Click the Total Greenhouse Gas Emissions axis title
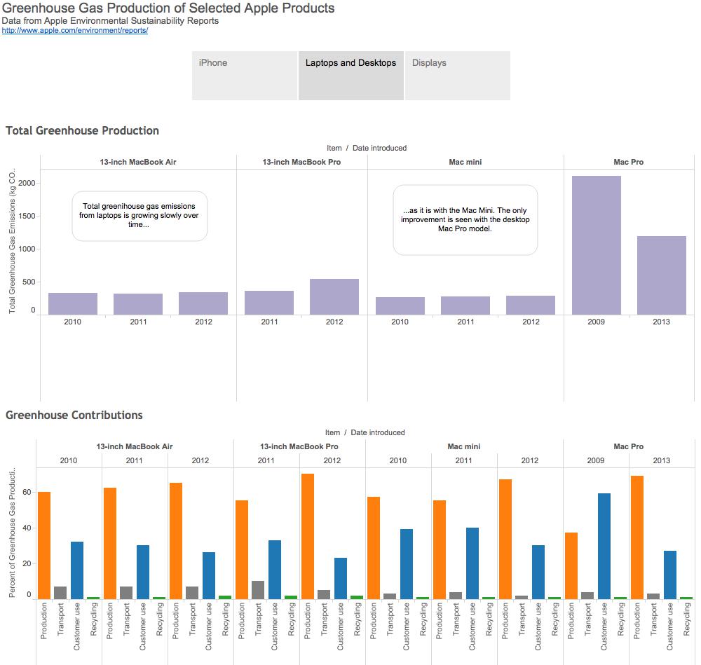Viewport: 701px width, 665px height. (13, 242)
